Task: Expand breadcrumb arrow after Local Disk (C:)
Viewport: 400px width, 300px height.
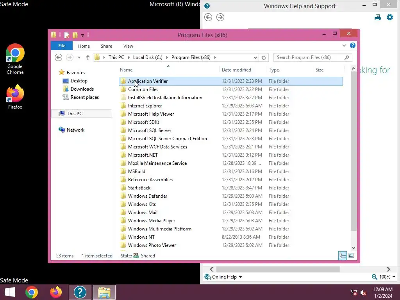Action: tap(167, 58)
